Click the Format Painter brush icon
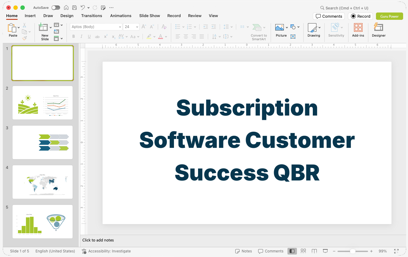408x257 pixels. [24, 38]
